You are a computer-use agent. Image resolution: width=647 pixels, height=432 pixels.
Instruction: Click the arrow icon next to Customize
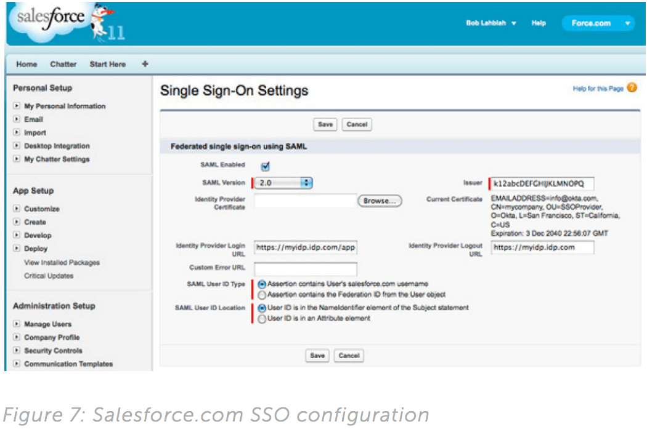point(17,209)
